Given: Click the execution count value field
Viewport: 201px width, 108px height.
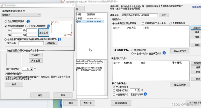Looking at the screenshot, I should (133, 90).
